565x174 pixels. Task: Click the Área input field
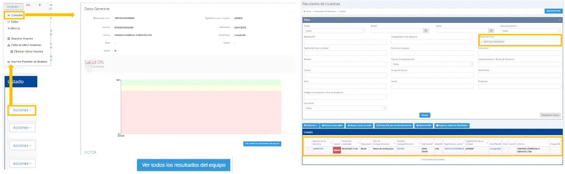[345, 86]
